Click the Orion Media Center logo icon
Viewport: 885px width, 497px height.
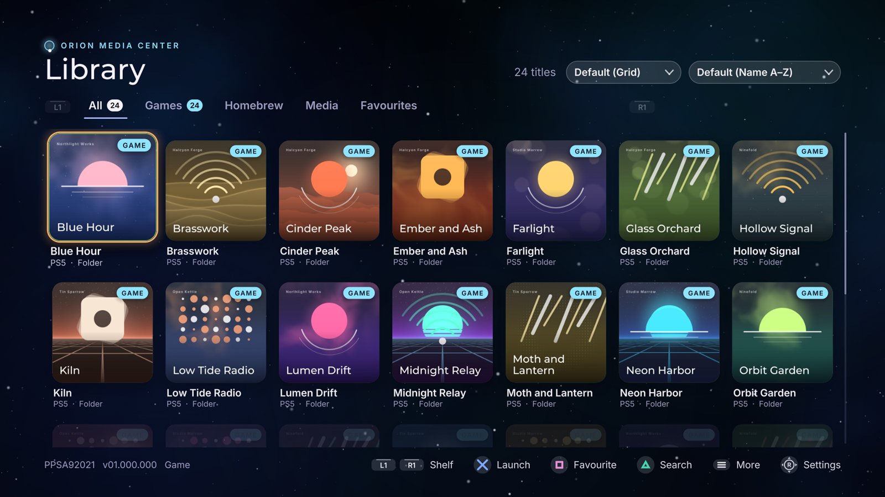click(49, 46)
